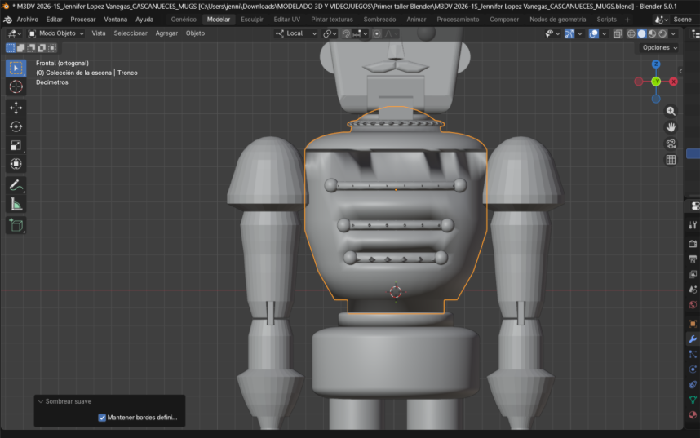Open the Local transform orientation dropdown

click(295, 33)
